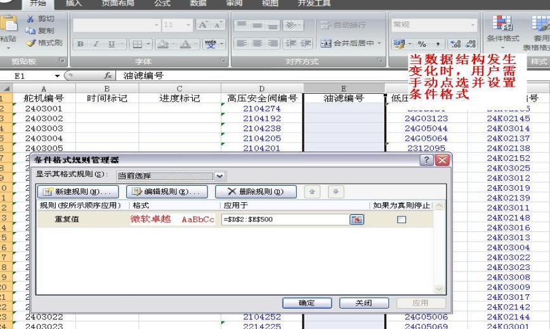Click the 确定 button in dialog
The image size is (550, 329).
point(311,304)
